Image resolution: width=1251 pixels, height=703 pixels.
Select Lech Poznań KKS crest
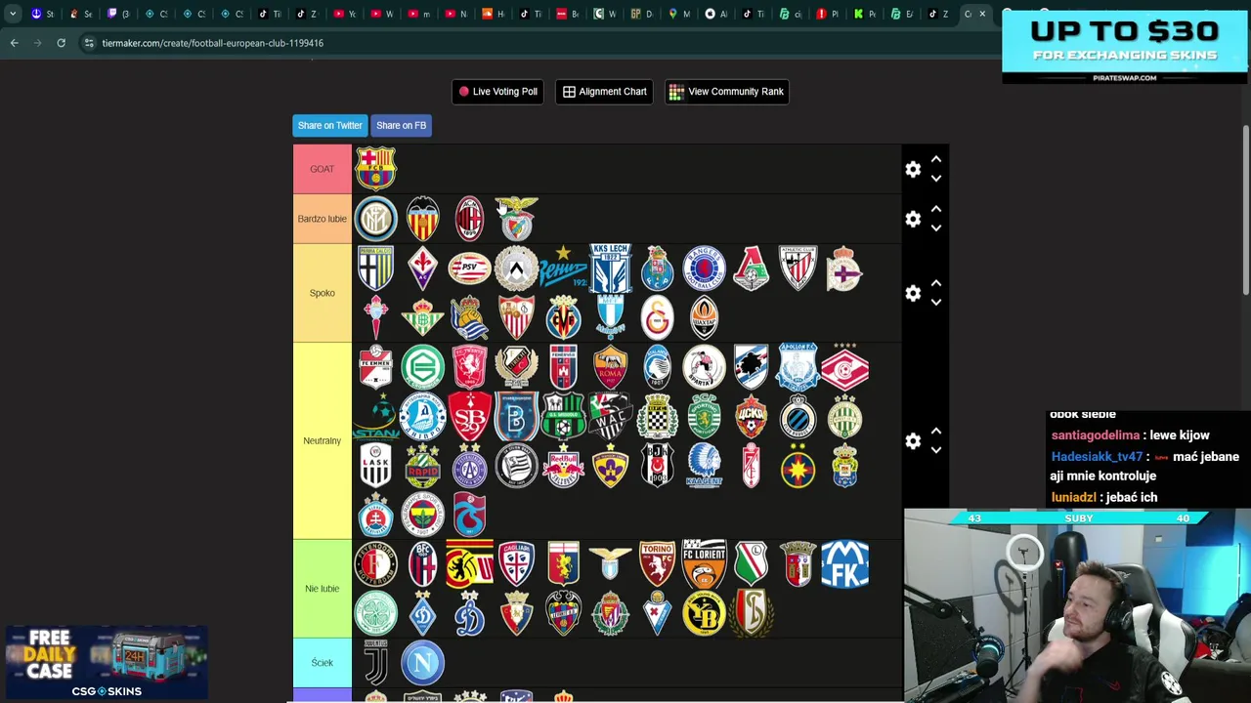(x=610, y=269)
